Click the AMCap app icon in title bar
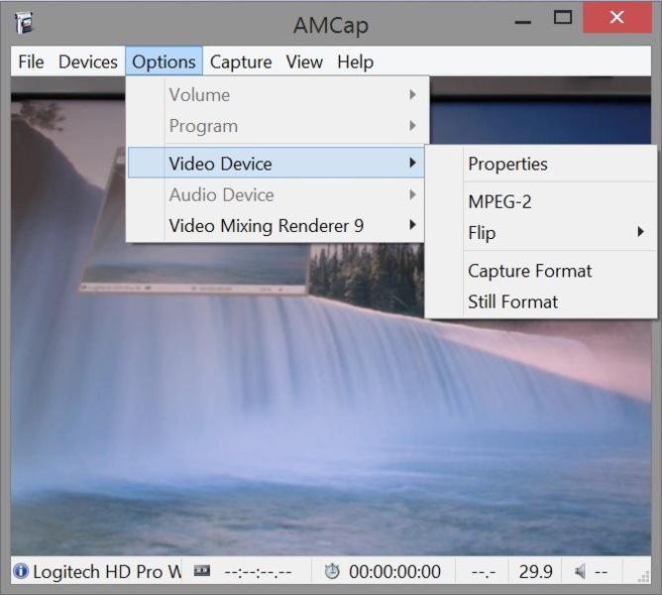662x595 pixels. pyautogui.click(x=24, y=23)
